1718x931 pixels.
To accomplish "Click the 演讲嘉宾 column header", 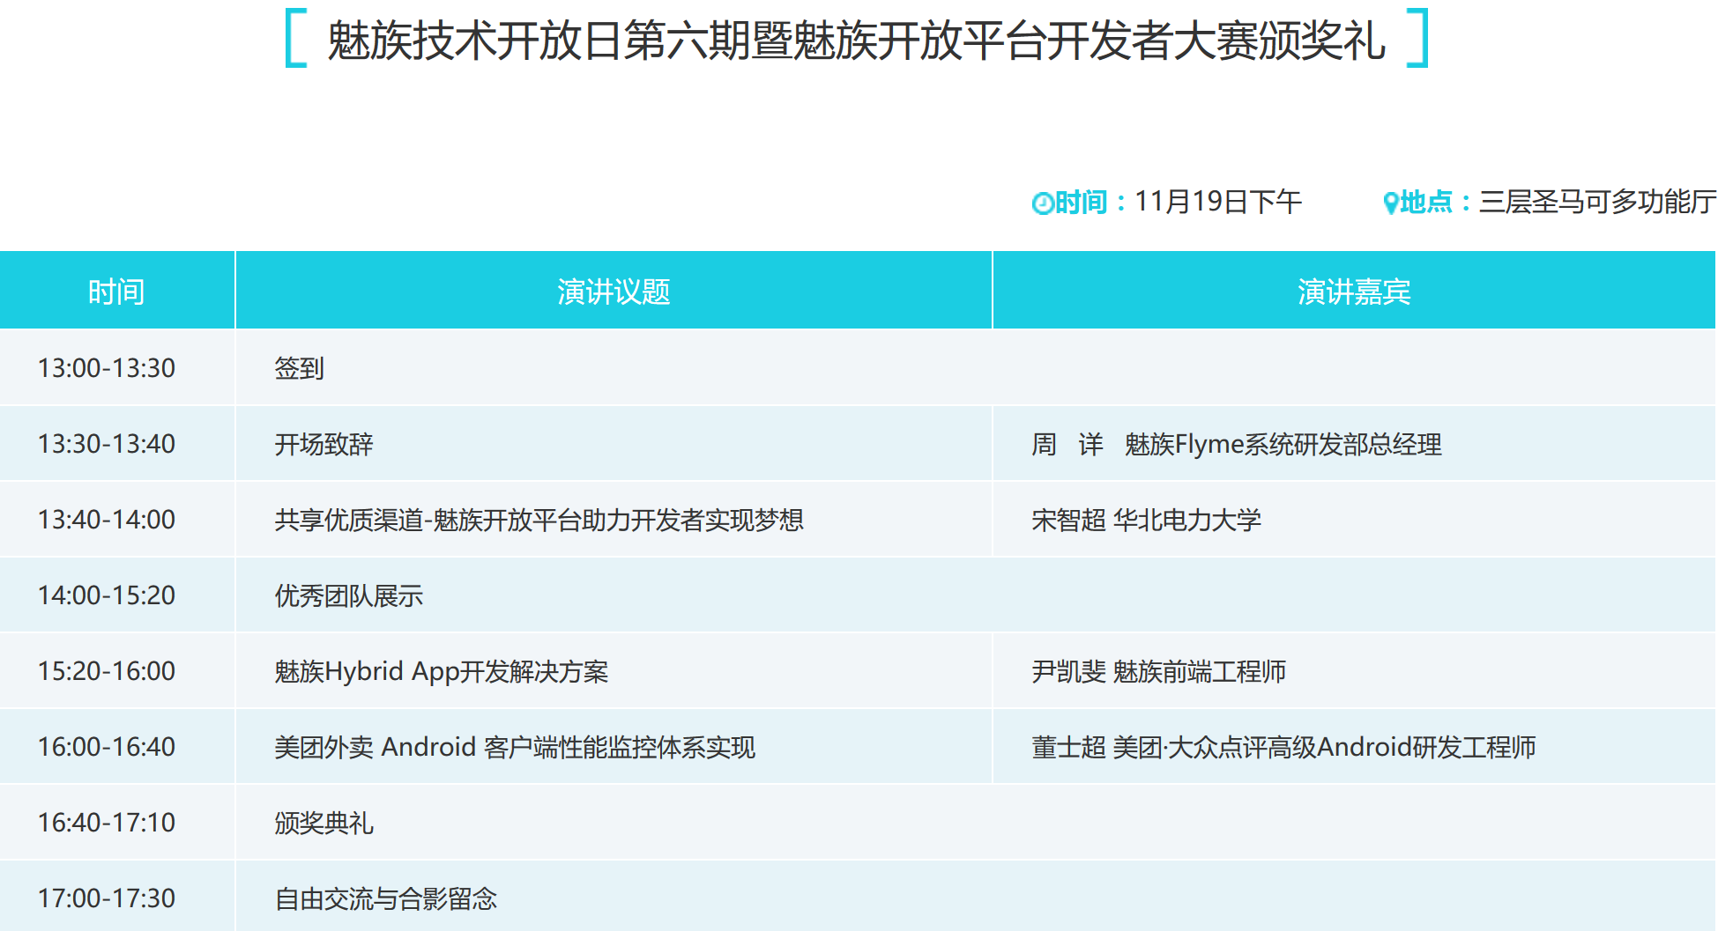I will [x=1354, y=291].
